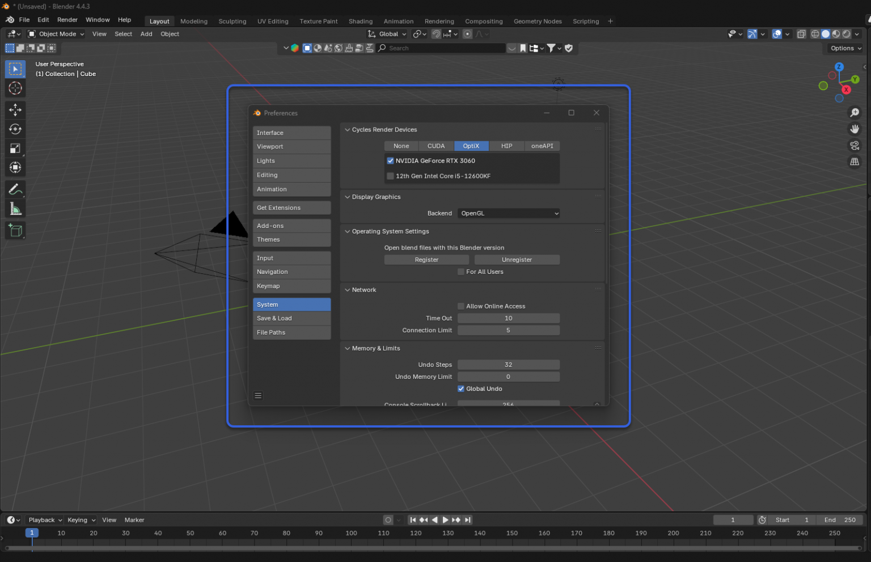Click the Unregister button
This screenshot has width=871, height=562.
pos(517,259)
